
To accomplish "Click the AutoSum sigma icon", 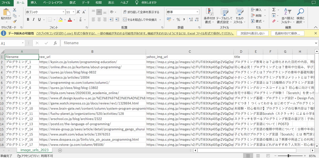I will pyautogui.click(x=274, y=10).
